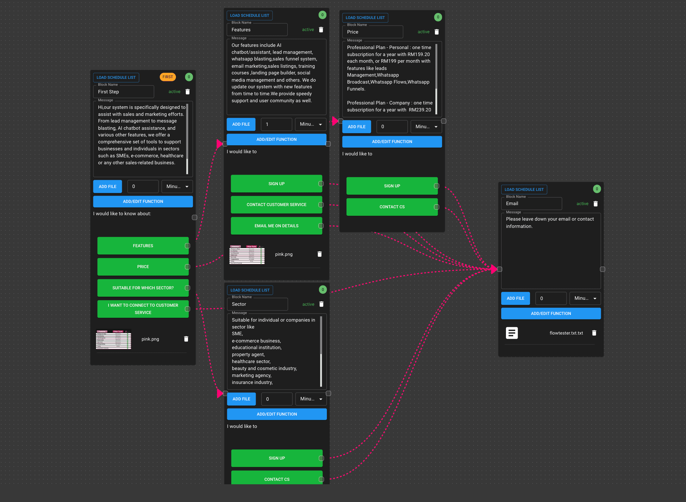The image size is (686, 502).
Task: Click the text file icon for flowtester.txt.txt
Action: (512, 333)
